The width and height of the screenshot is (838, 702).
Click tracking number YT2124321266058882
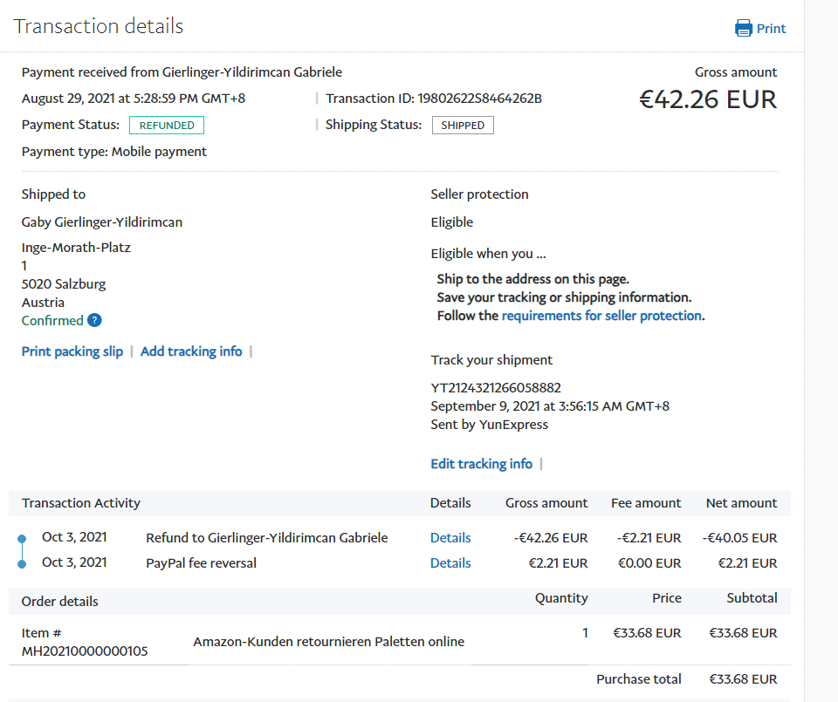pyautogui.click(x=496, y=387)
